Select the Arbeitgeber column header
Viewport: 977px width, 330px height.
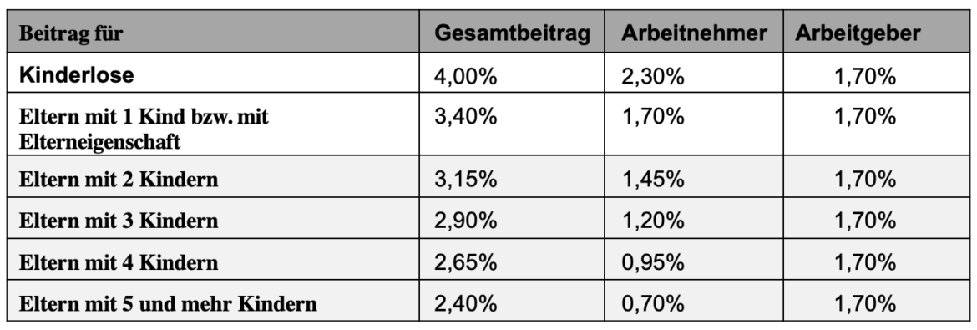click(877, 32)
